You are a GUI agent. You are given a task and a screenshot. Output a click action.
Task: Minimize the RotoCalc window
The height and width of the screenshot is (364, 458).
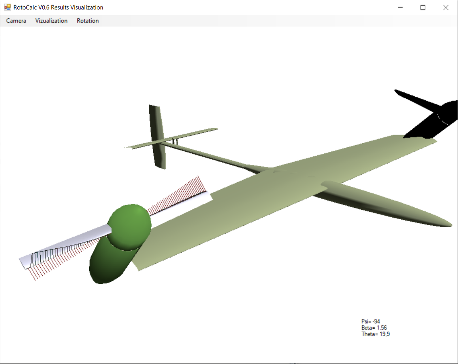coord(400,7)
